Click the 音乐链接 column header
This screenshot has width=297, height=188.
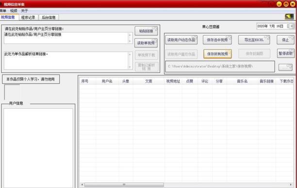(x=266, y=81)
